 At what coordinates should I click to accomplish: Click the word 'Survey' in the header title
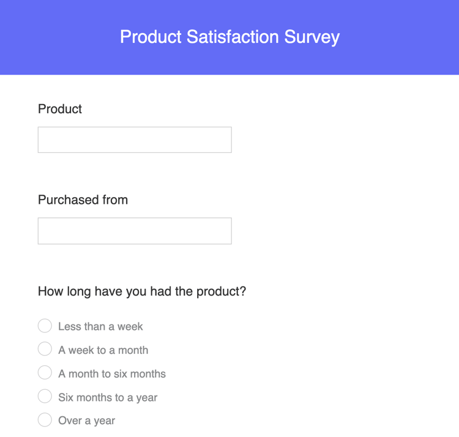tap(312, 37)
